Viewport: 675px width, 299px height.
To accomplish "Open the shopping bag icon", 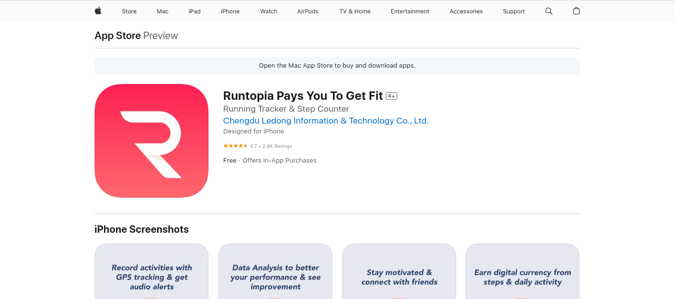I will pos(576,11).
